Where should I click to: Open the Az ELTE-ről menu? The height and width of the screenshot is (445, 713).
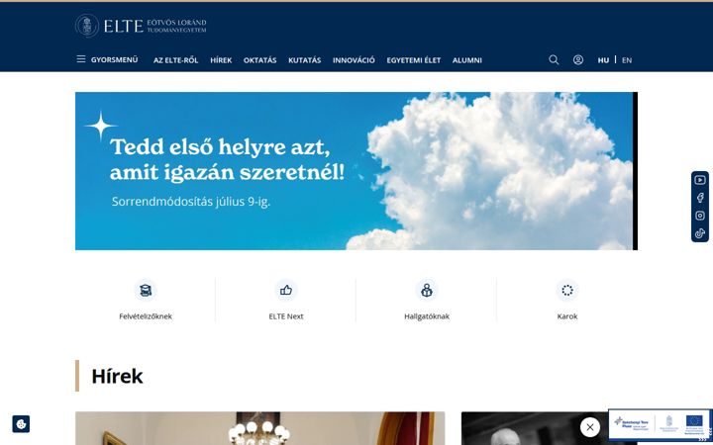pyautogui.click(x=175, y=60)
